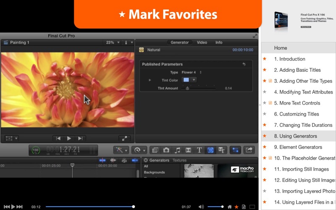Viewport: 336px width, 210px height.
Task: Toggle favorite star for 4. Modifying Text Attributes
Action: pyautogui.click(x=265, y=92)
